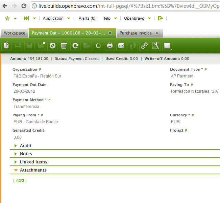220x203 pixels.
Task: Switch to the Workspace tab
Action: [15, 33]
